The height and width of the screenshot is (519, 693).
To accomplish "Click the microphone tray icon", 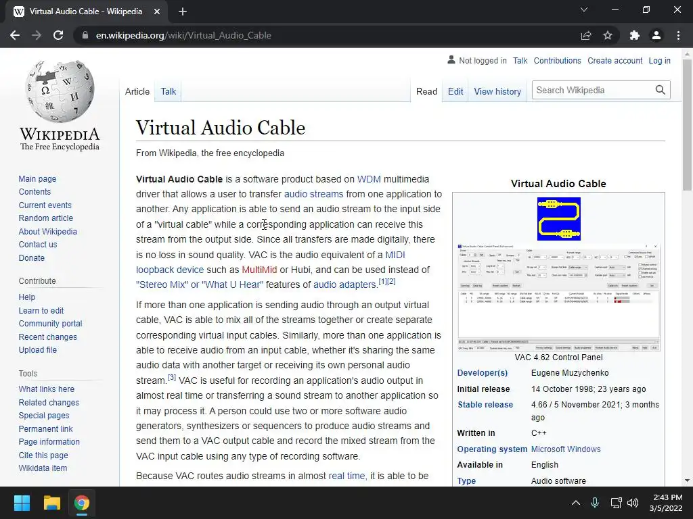I will (x=595, y=503).
